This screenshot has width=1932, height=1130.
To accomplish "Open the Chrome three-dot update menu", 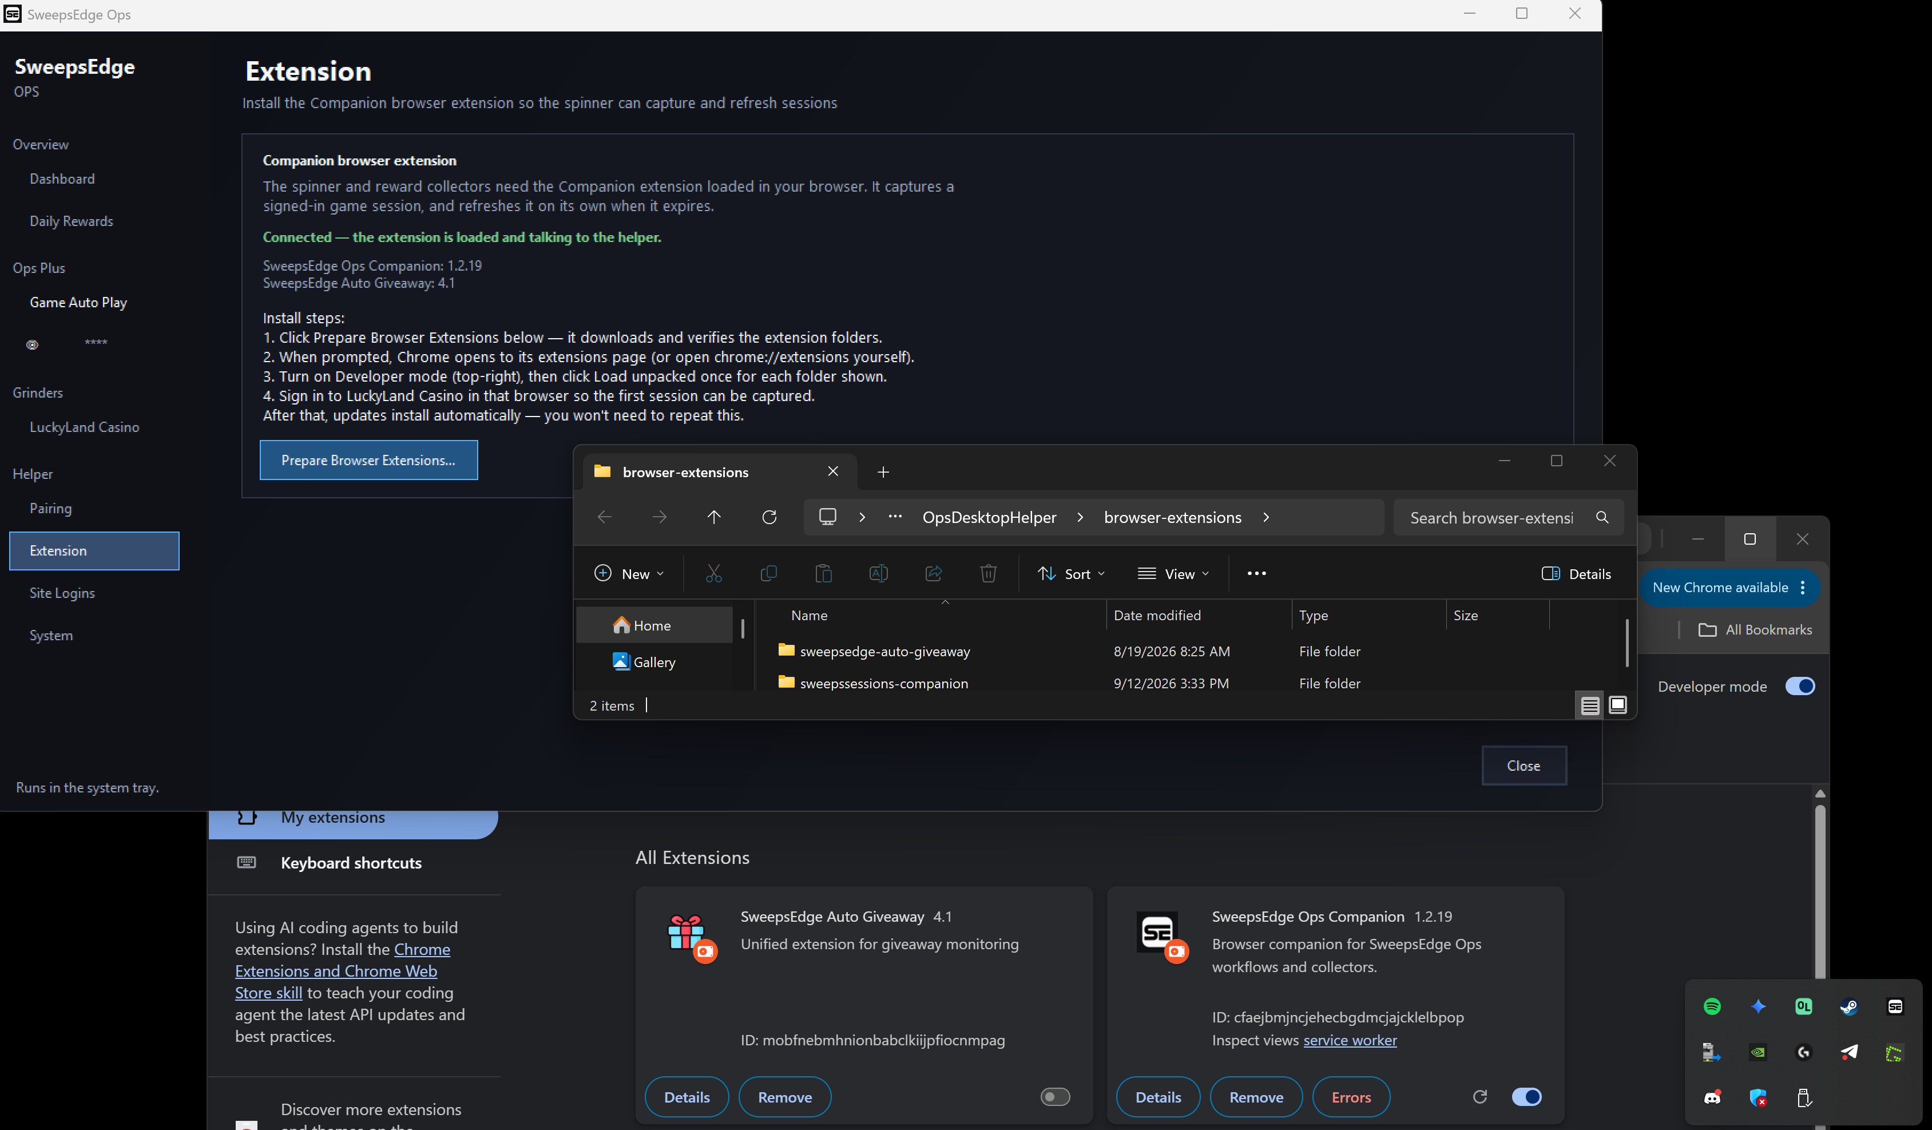I will pos(1803,588).
